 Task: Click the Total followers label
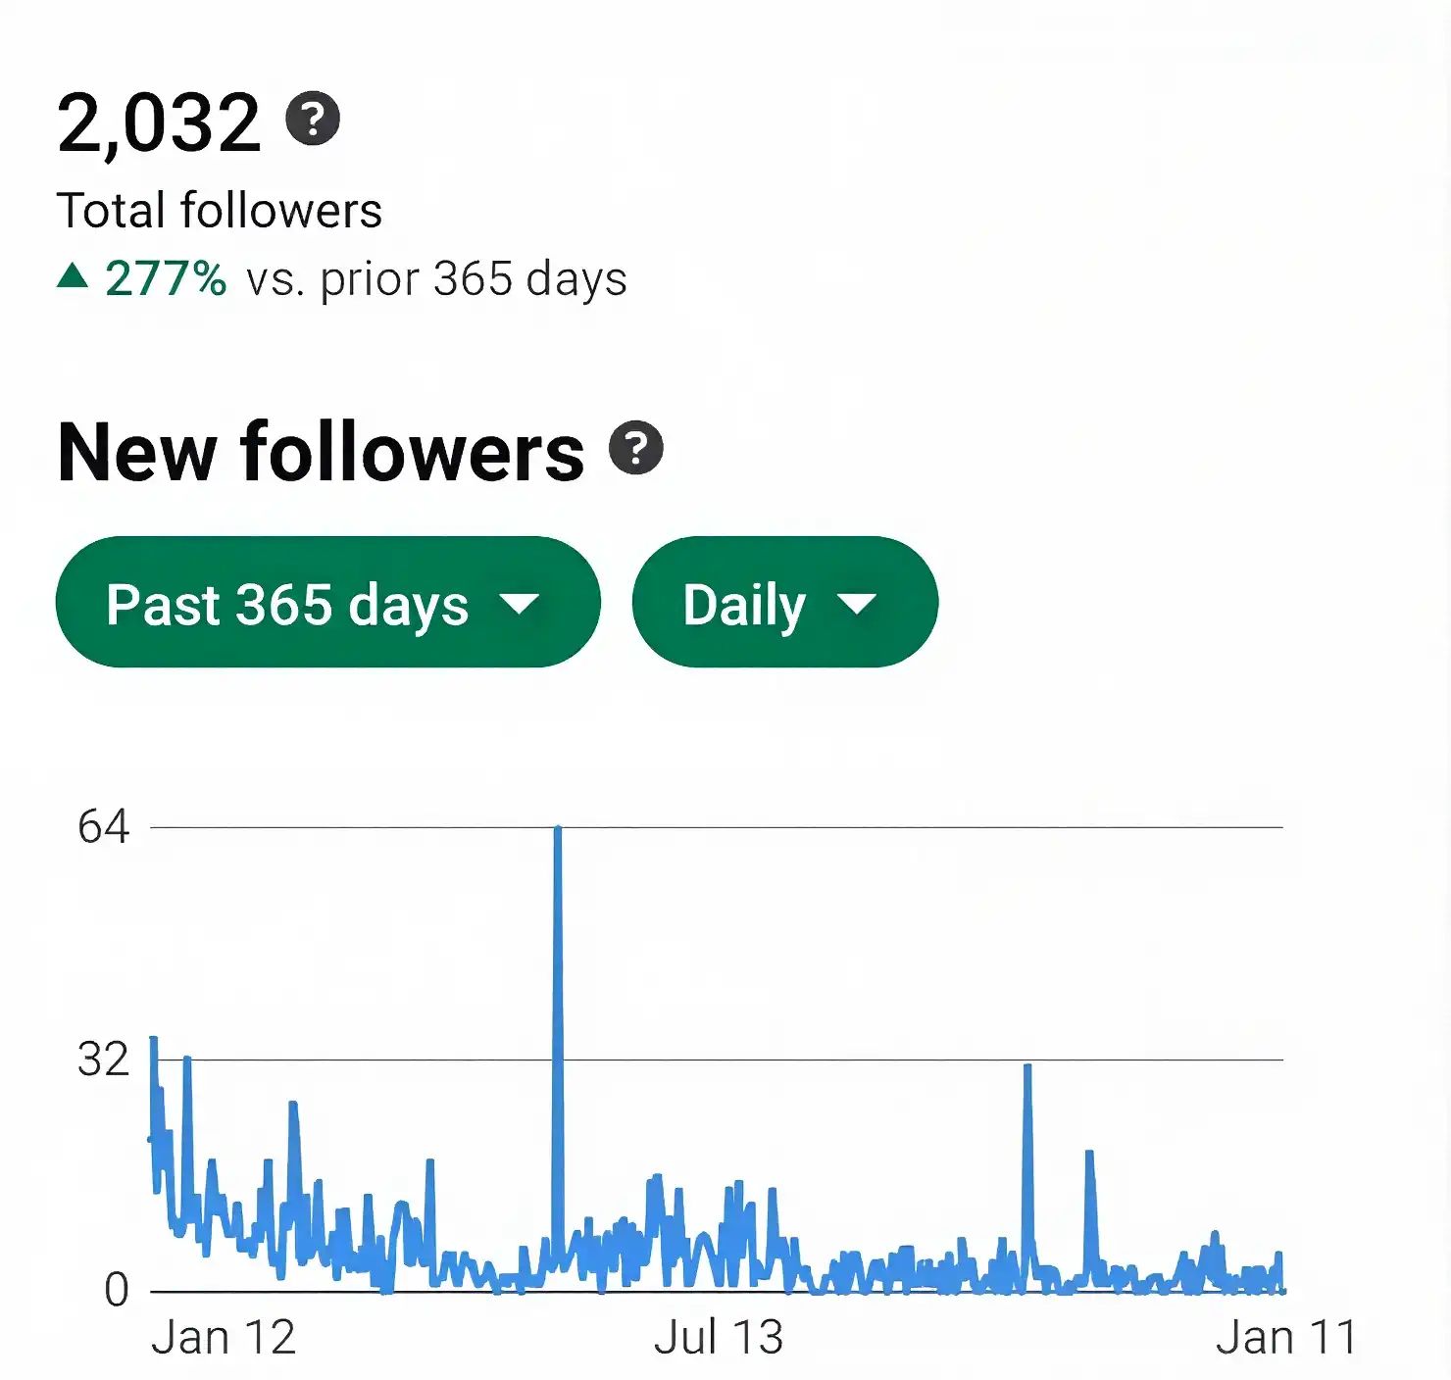tap(221, 209)
